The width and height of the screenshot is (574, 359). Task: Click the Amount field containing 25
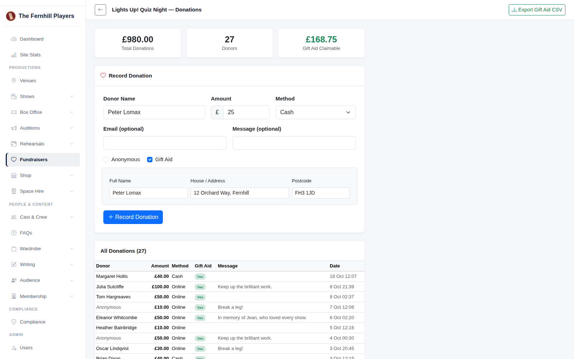tap(246, 112)
